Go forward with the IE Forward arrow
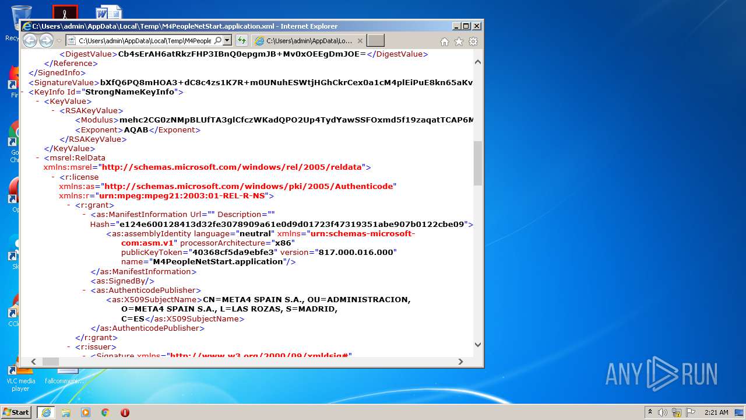The height and width of the screenshot is (420, 746). coord(46,40)
